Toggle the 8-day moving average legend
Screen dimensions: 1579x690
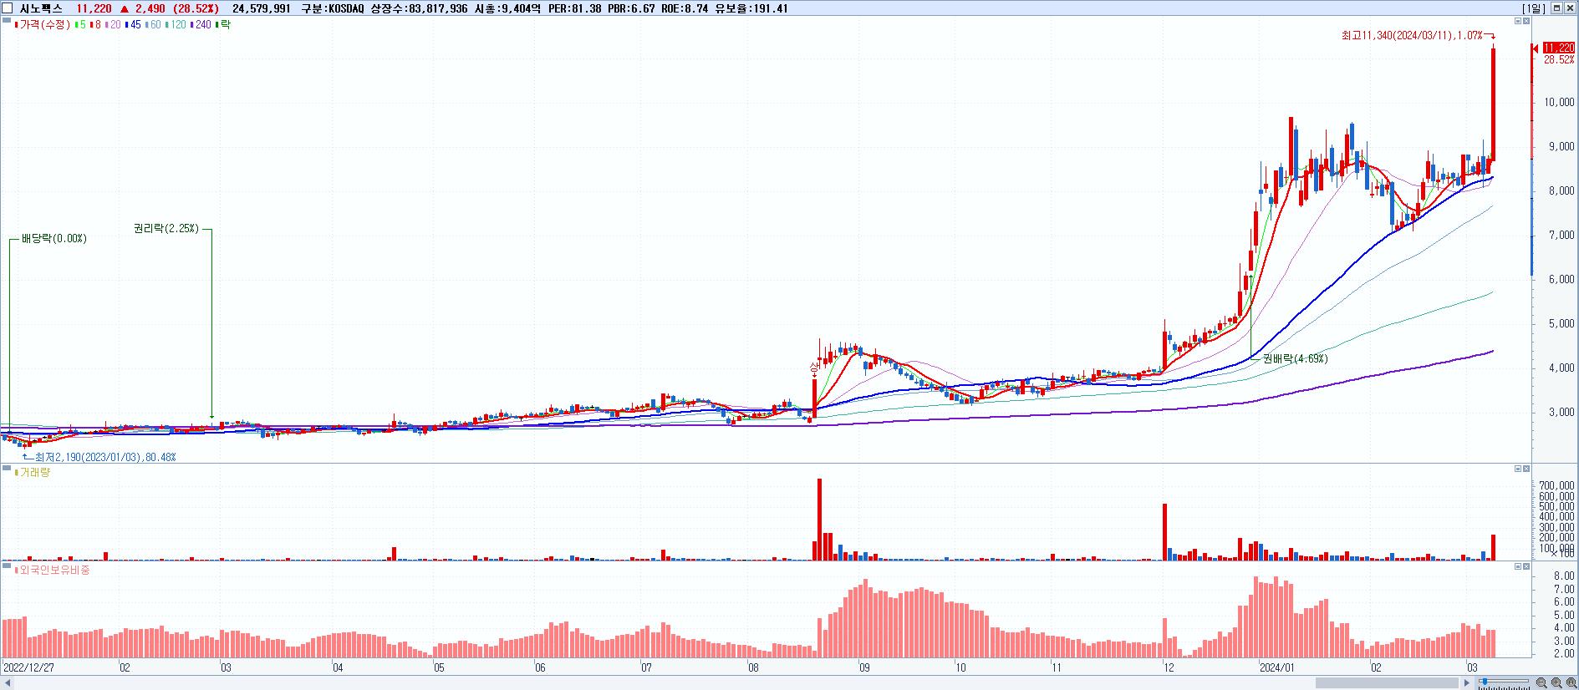click(x=95, y=24)
